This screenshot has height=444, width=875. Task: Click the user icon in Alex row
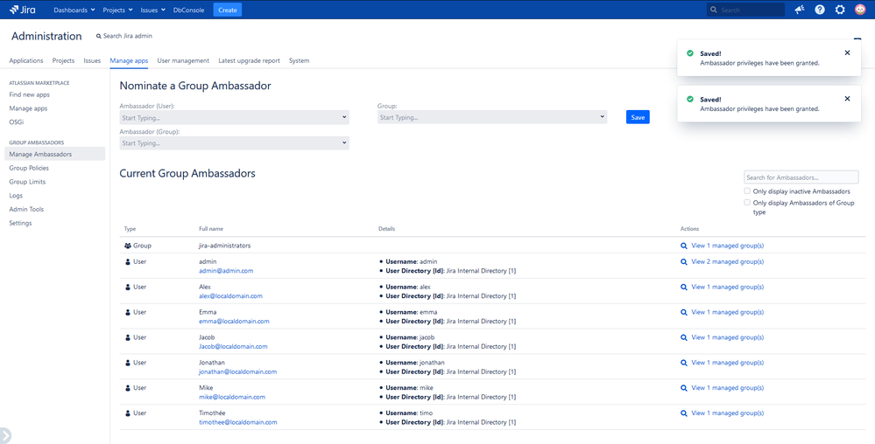click(x=128, y=287)
